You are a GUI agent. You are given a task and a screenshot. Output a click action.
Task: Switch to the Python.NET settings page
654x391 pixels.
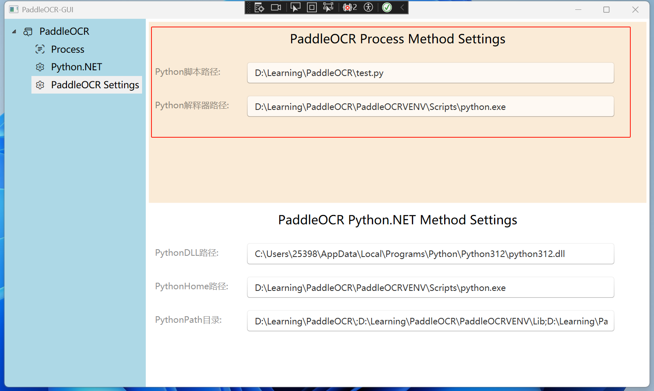[76, 67]
